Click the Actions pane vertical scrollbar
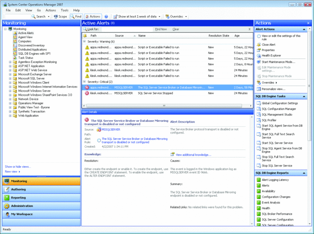314x234 pixels. [309, 86]
